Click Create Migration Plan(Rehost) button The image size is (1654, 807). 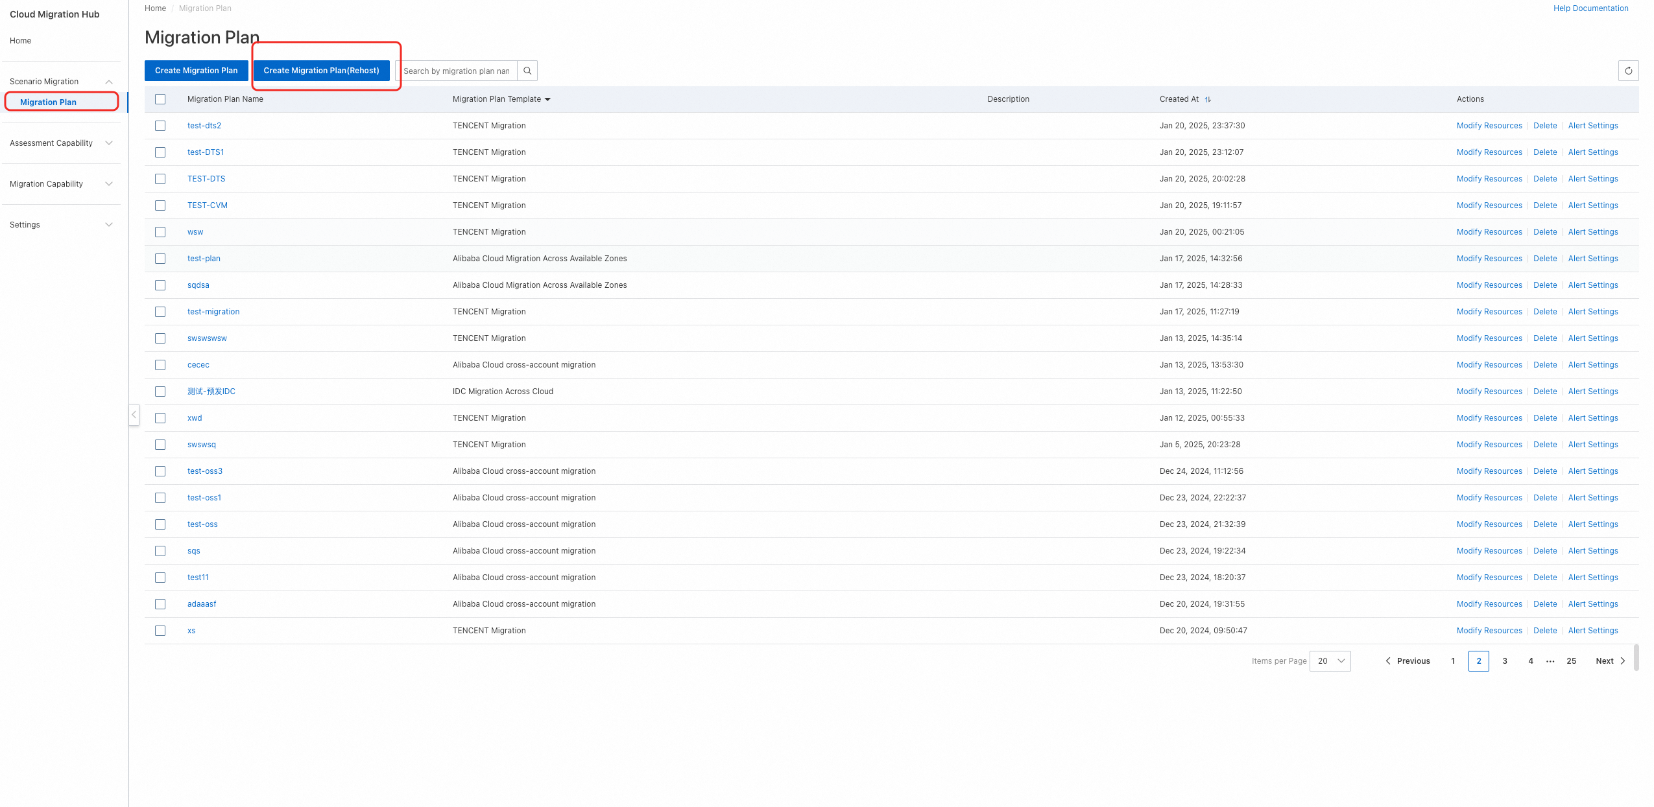point(321,71)
